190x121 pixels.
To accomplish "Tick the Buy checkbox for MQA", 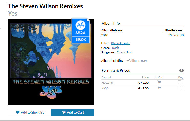I will click(179, 88).
